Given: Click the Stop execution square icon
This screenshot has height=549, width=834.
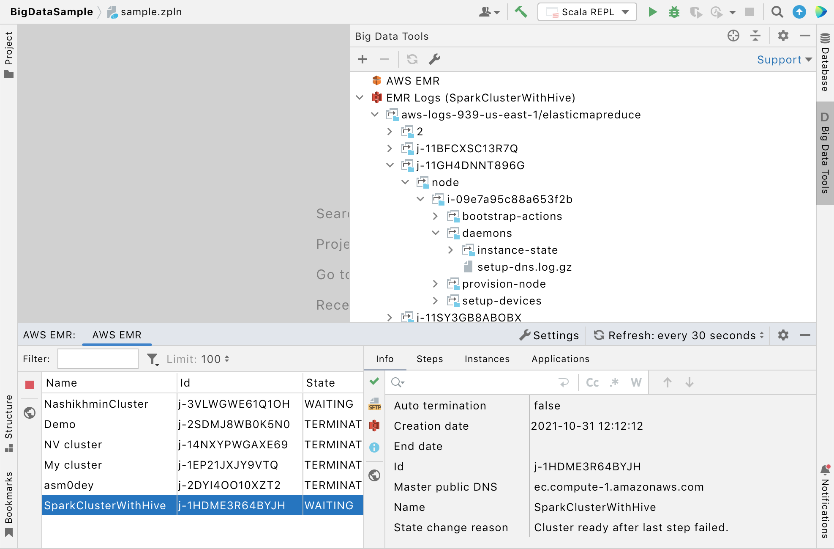Looking at the screenshot, I should (x=750, y=12).
